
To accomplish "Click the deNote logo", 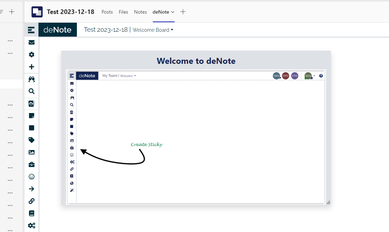I will click(58, 30).
